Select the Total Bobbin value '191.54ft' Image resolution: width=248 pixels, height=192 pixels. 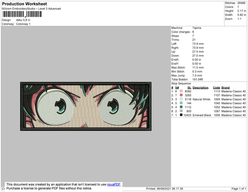(x=198, y=79)
